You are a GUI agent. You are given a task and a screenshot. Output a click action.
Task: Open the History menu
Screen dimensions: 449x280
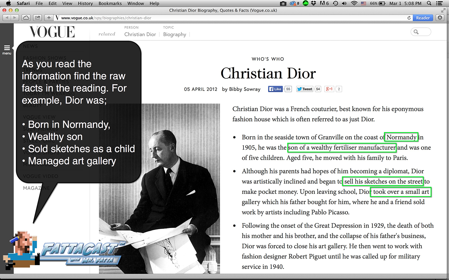point(85,3)
